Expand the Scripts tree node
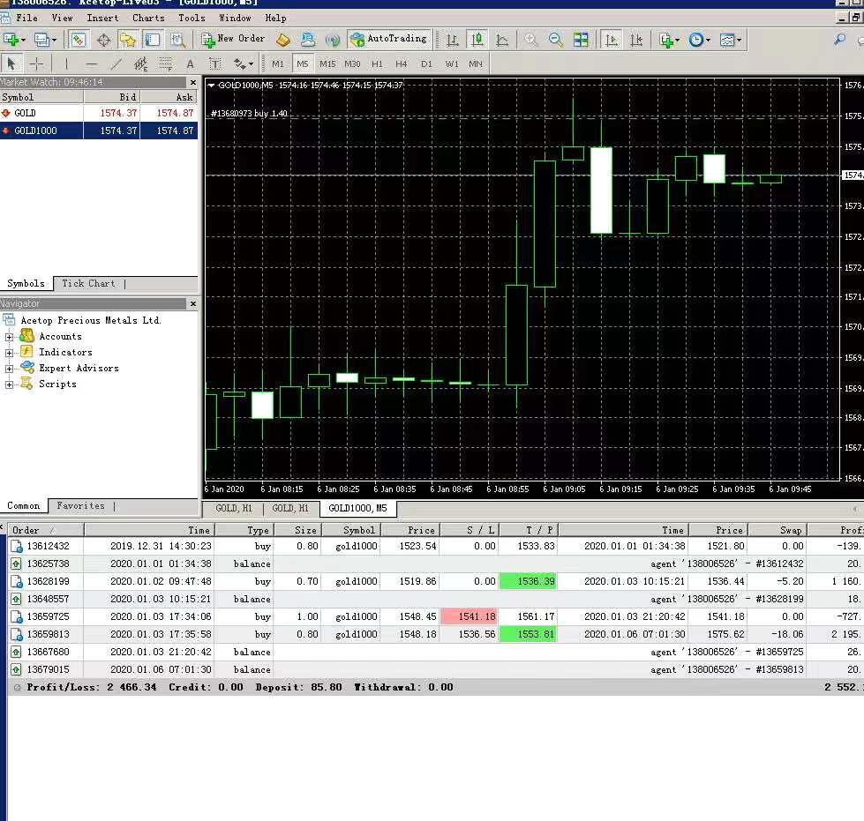 (9, 384)
